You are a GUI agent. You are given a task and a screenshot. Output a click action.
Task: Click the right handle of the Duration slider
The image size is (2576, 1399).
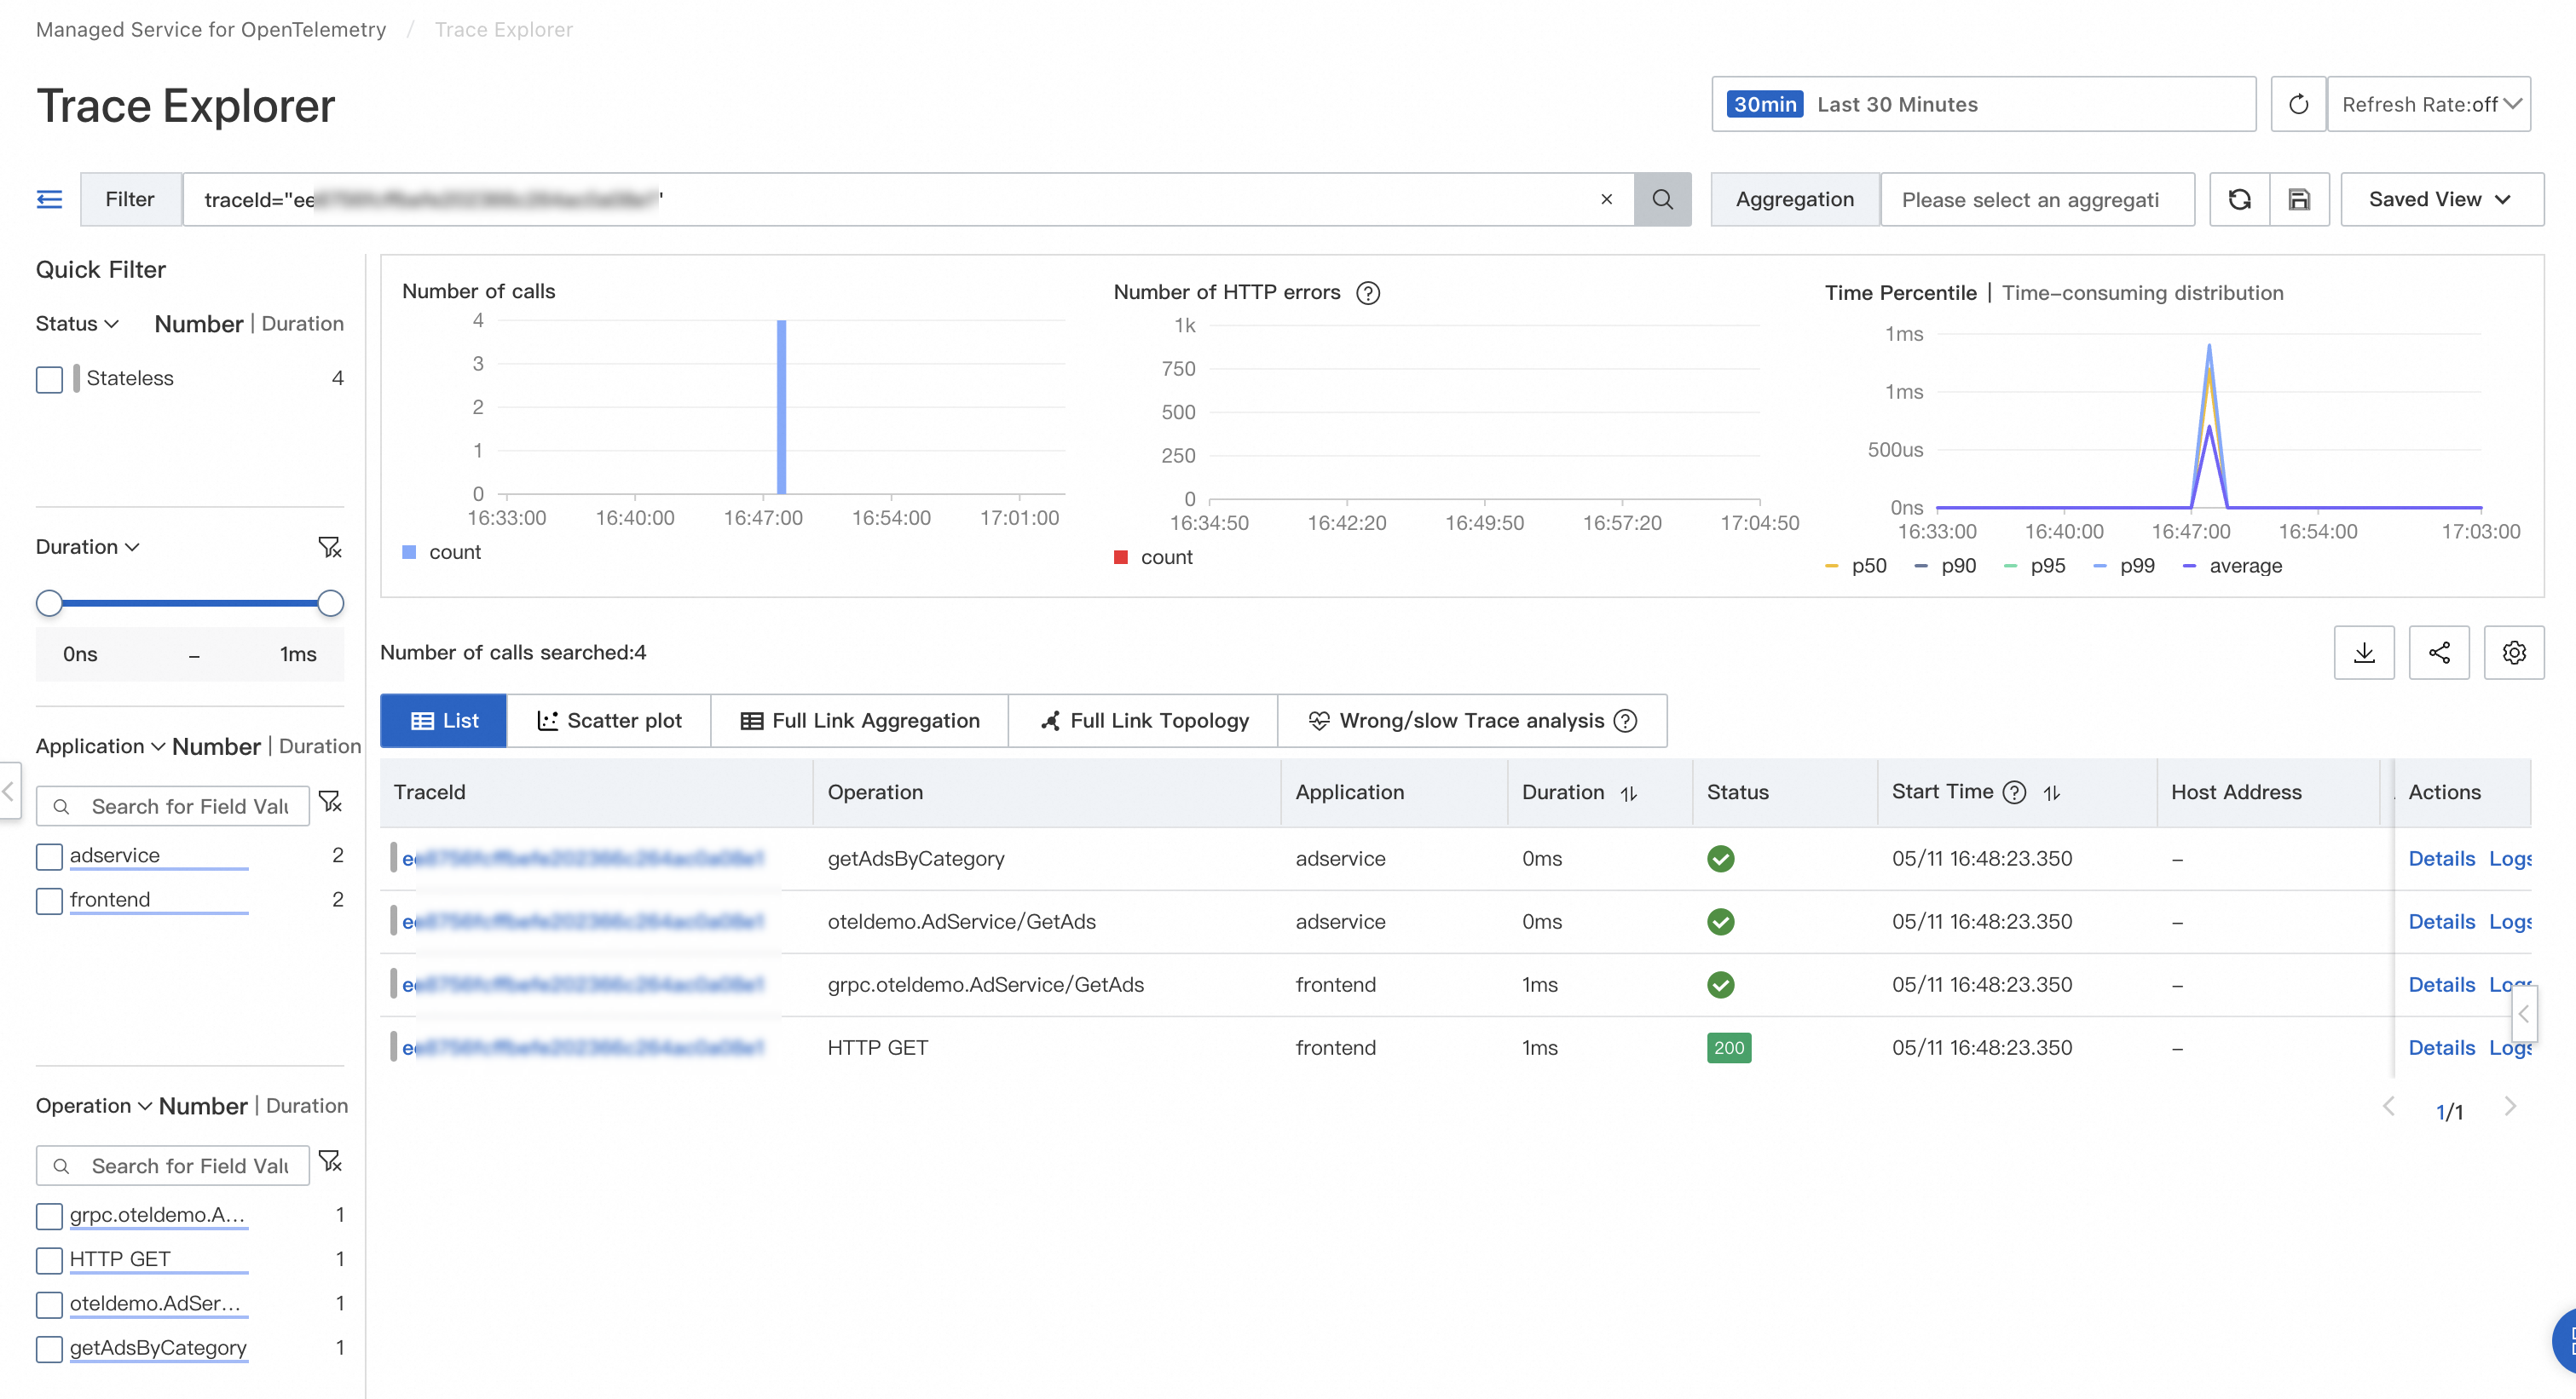tap(330, 602)
